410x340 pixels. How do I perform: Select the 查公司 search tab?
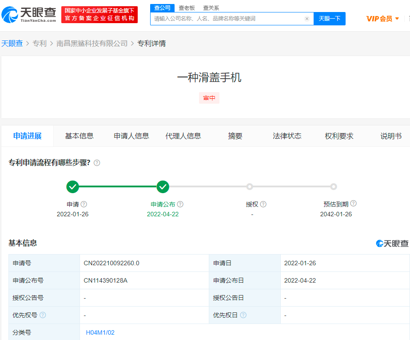click(163, 8)
